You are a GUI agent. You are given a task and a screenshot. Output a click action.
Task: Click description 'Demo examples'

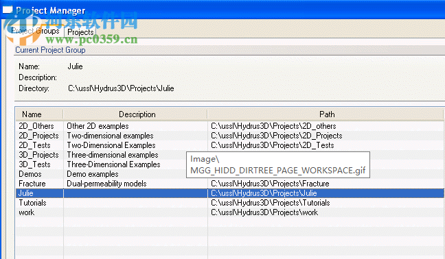93,174
